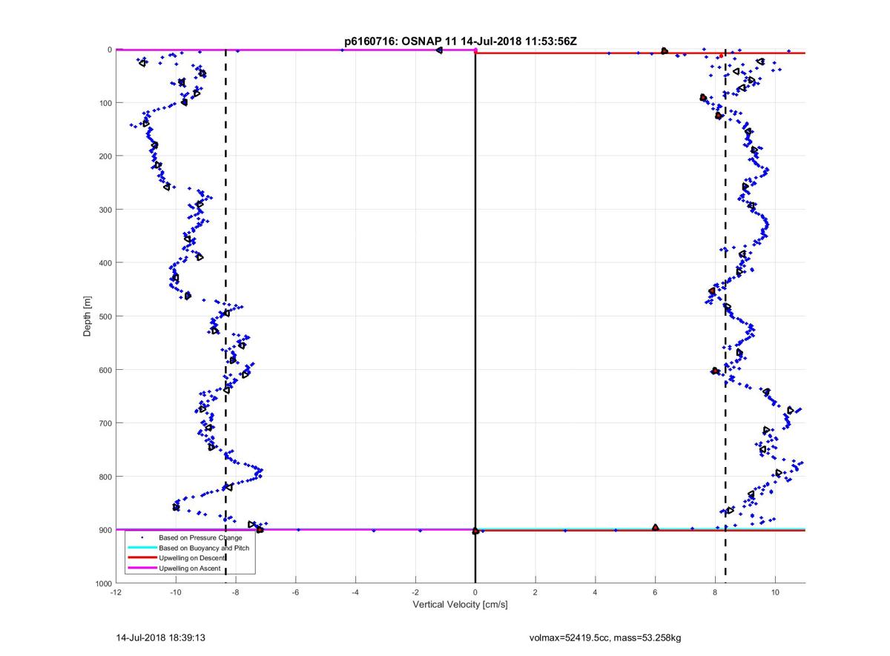Click depth-axis tick label '200'
The height and width of the screenshot is (656, 890).
(x=105, y=156)
